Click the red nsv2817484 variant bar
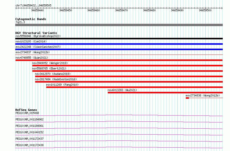Screen dimensions: 230x151 [x=129, y=82]
